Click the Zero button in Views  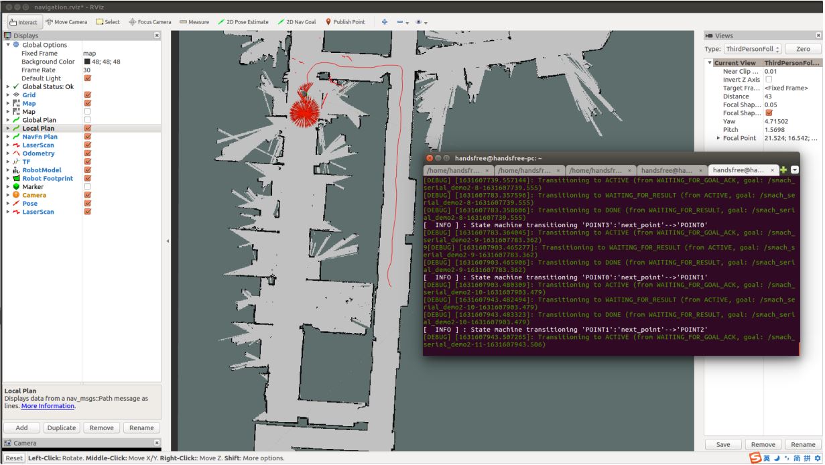803,49
